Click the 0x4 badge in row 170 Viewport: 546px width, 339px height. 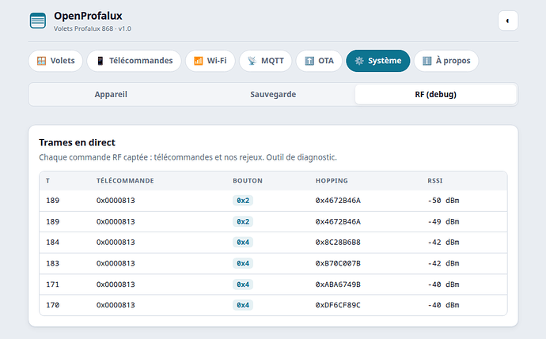click(243, 305)
